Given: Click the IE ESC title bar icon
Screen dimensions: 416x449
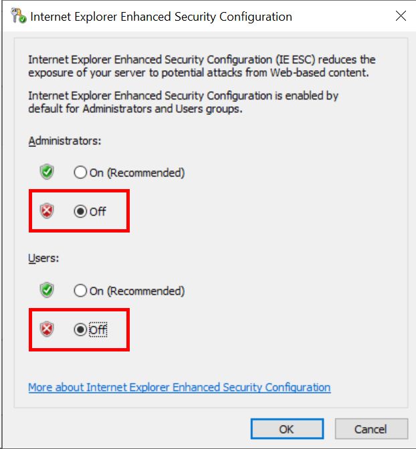Looking at the screenshot, I should coord(19,17).
